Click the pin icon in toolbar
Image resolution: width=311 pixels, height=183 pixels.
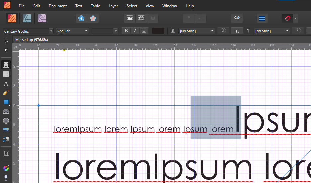coord(189,18)
